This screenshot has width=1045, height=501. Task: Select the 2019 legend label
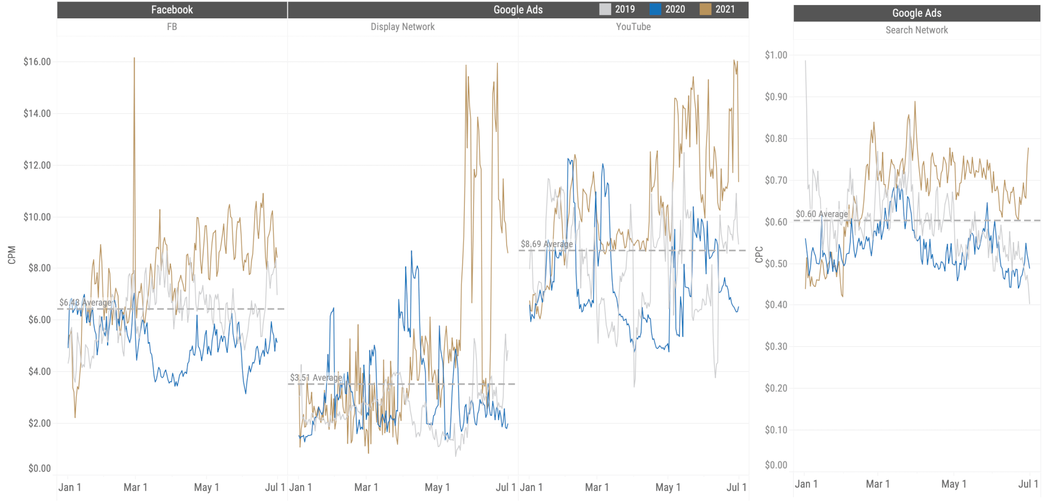(625, 9)
